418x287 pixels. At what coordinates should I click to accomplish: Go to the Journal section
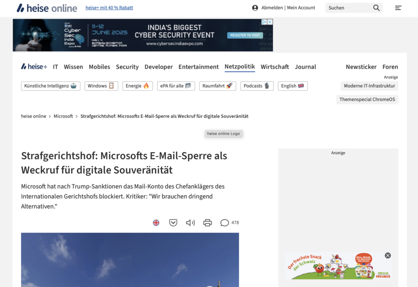pyautogui.click(x=305, y=67)
